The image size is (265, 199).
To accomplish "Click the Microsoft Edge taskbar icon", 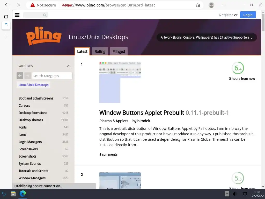I will 23,194.
